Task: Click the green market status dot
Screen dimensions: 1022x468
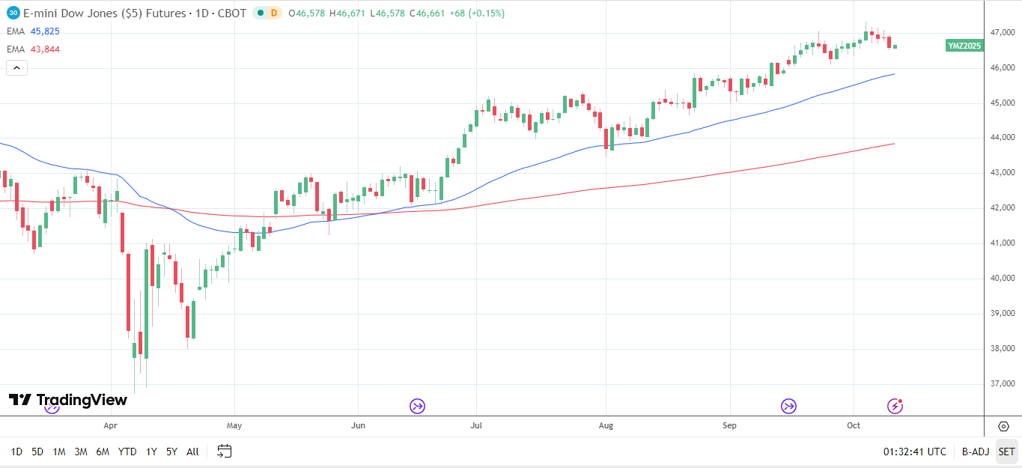Action: (x=260, y=13)
